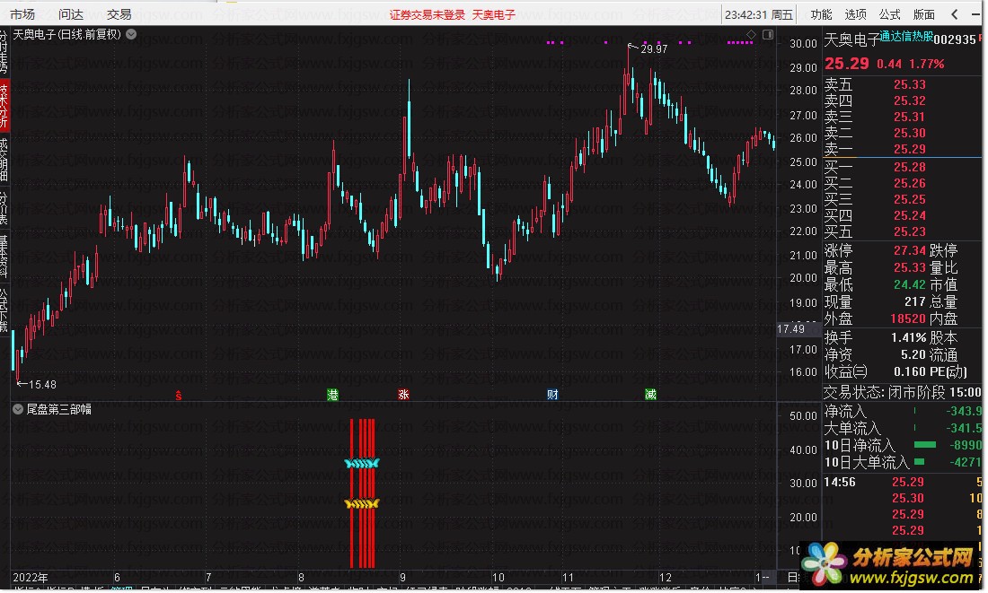Click month 9 on the time axis
The height and width of the screenshot is (593, 988).
pyautogui.click(x=402, y=578)
